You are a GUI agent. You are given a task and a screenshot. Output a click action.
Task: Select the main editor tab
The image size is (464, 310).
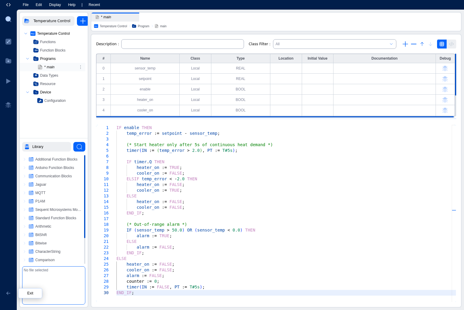115,17
